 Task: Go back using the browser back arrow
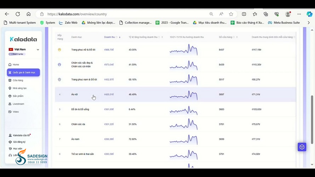point(7,14)
